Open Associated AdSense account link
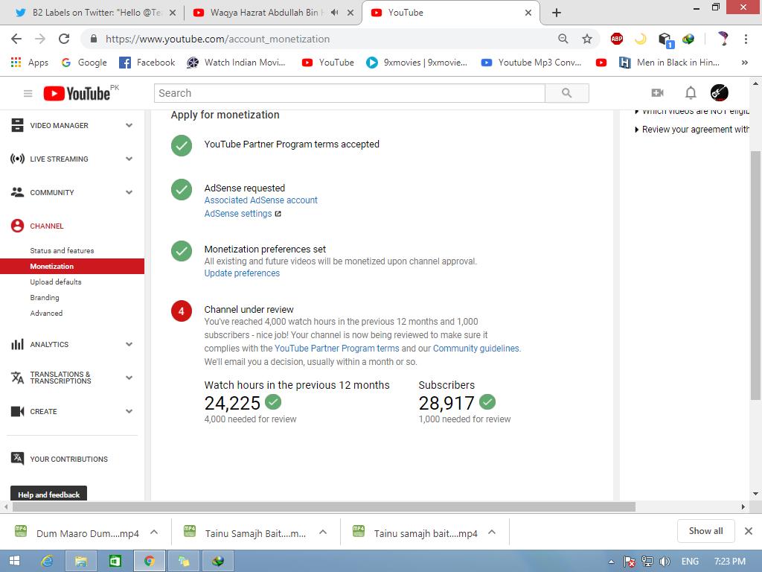 pos(260,200)
